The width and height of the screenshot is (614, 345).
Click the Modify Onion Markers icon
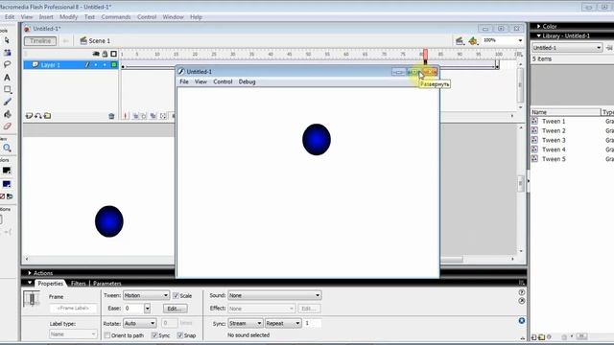pyautogui.click(x=163, y=116)
